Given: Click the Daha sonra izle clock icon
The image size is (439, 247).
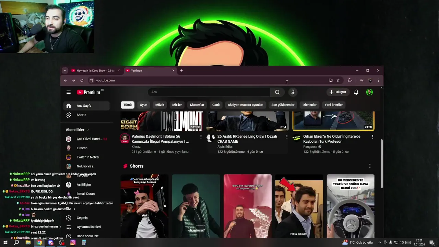Looking at the screenshot, I should point(69,236).
